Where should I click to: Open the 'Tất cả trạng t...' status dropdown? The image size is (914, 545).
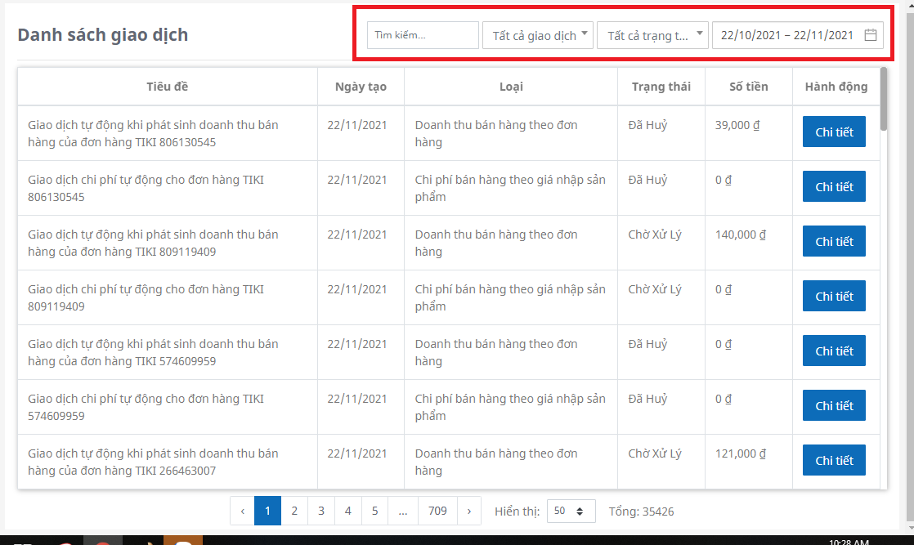652,35
